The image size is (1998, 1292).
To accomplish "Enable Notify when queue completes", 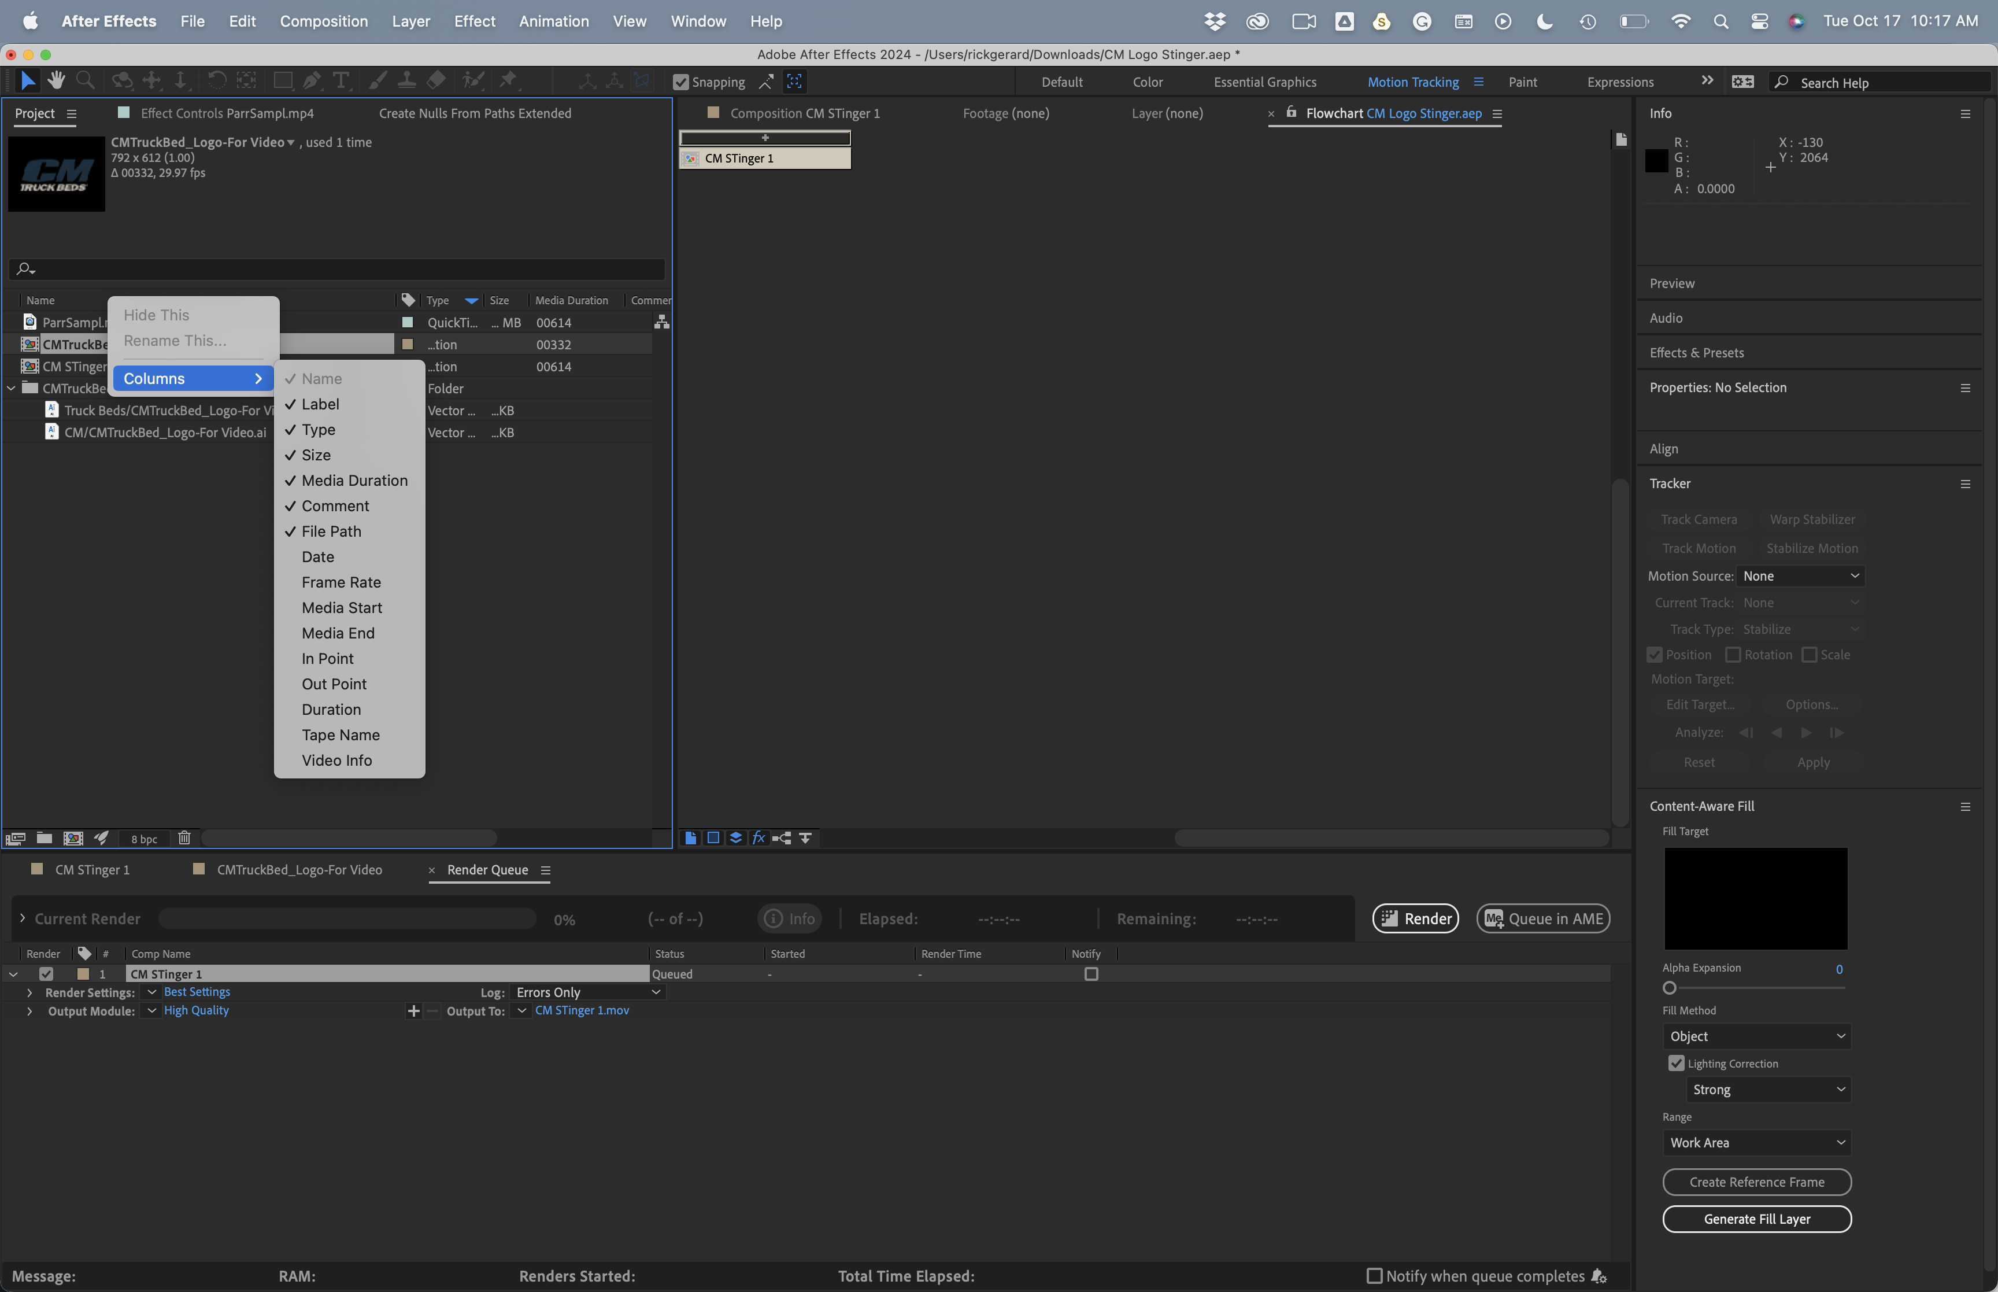I will click(x=1374, y=1276).
